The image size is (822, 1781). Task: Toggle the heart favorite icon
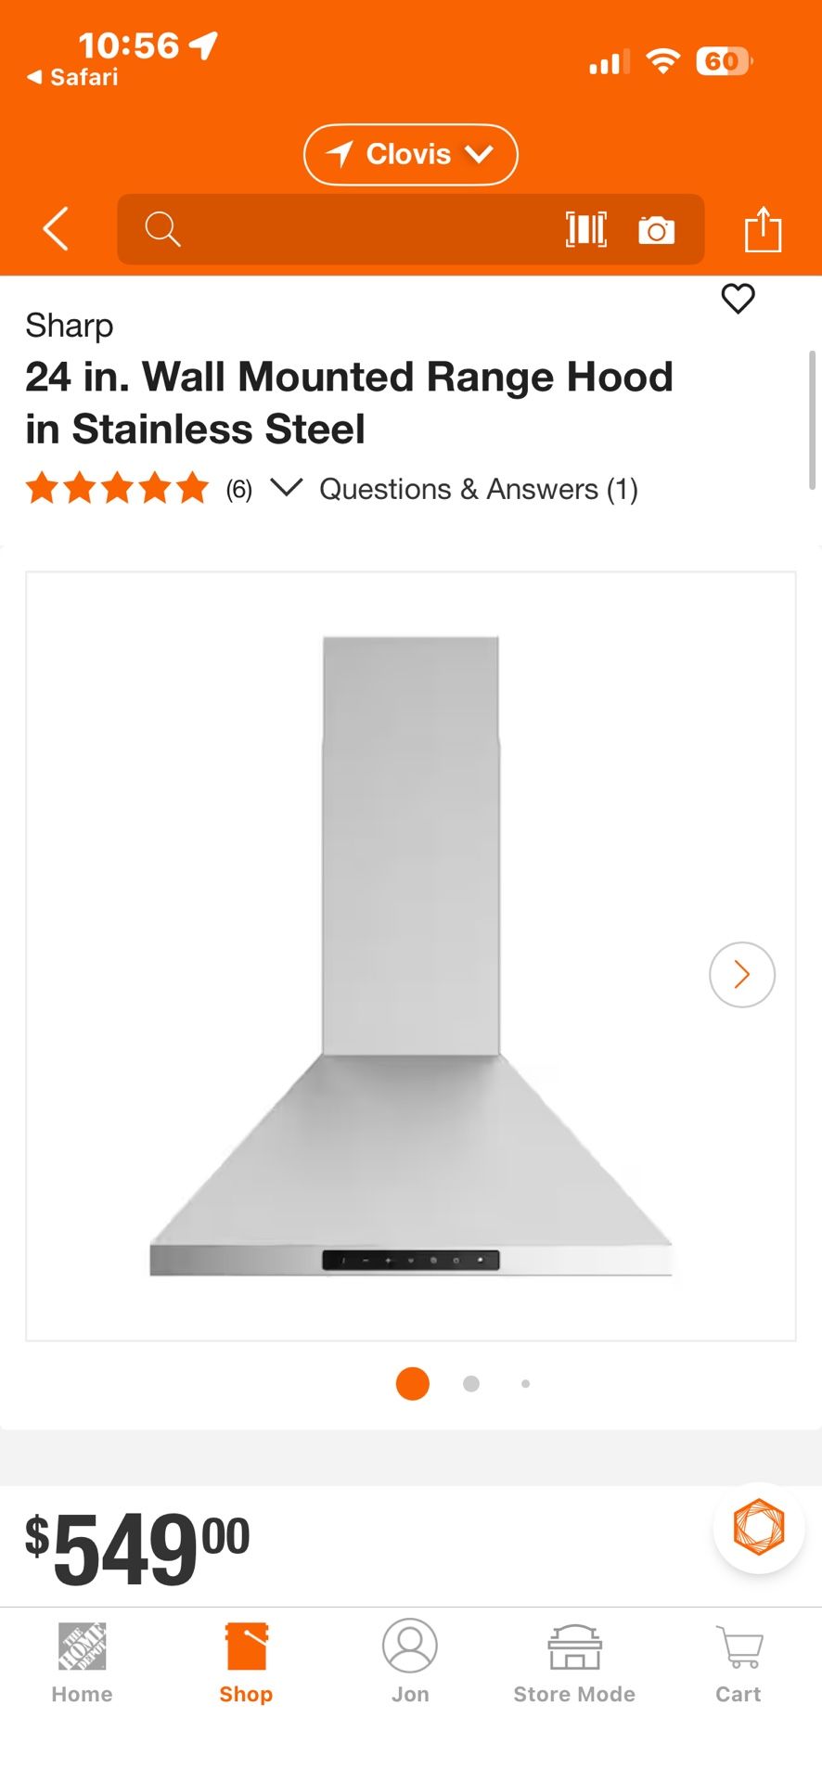coord(739,299)
